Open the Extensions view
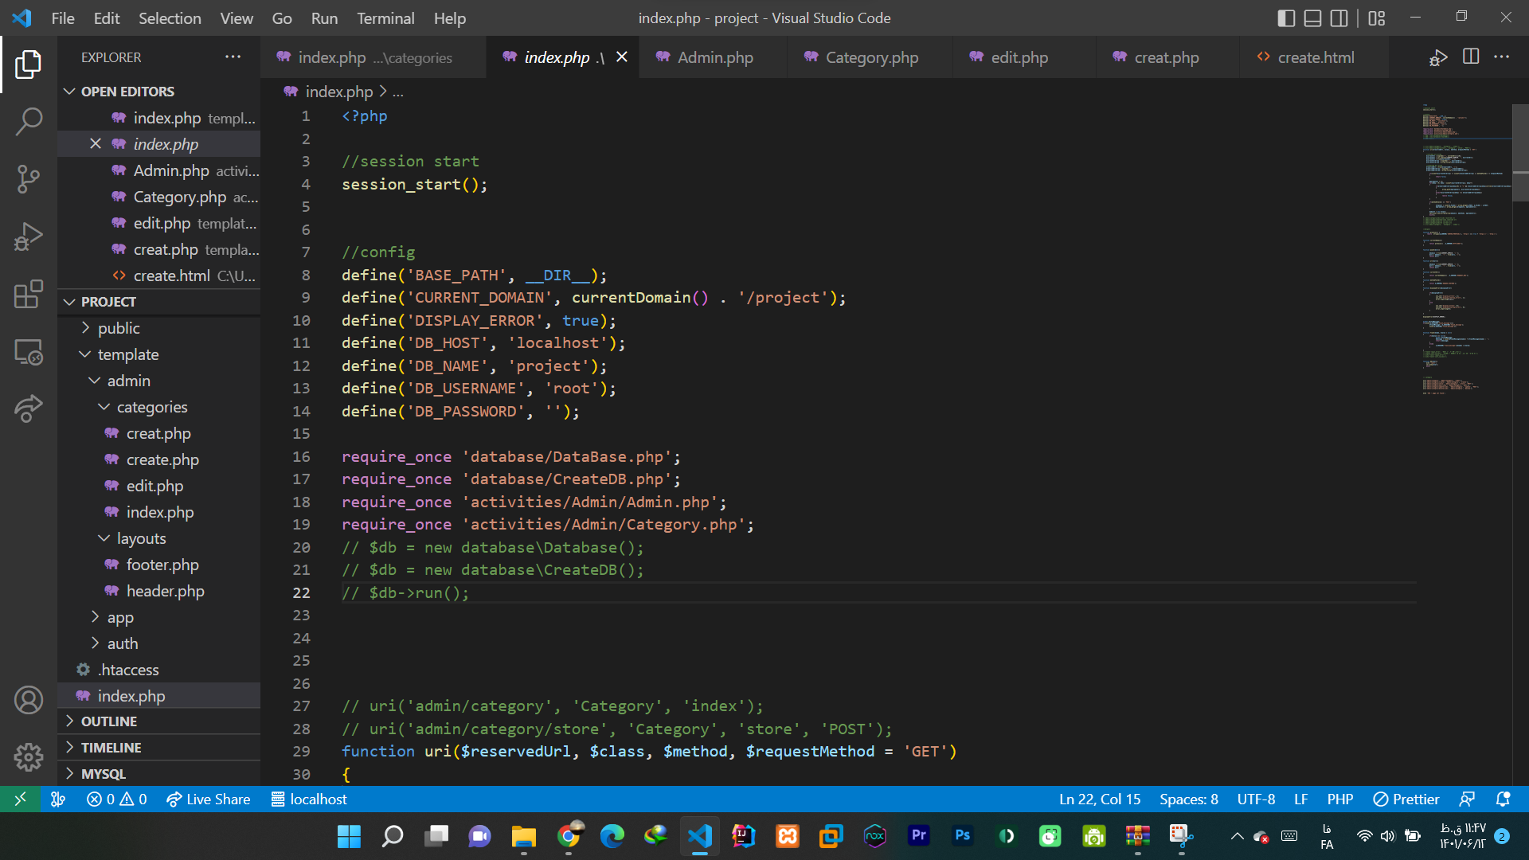The width and height of the screenshot is (1529, 860). pyautogui.click(x=29, y=294)
